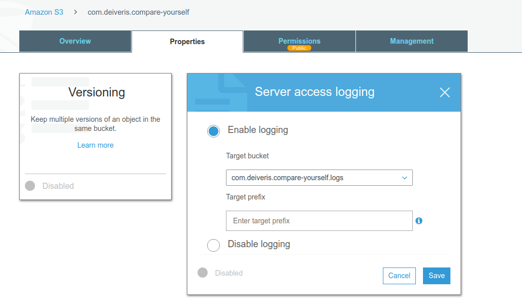The height and width of the screenshot is (302, 522).
Task: Open the Versioning card title
Action: [96, 92]
